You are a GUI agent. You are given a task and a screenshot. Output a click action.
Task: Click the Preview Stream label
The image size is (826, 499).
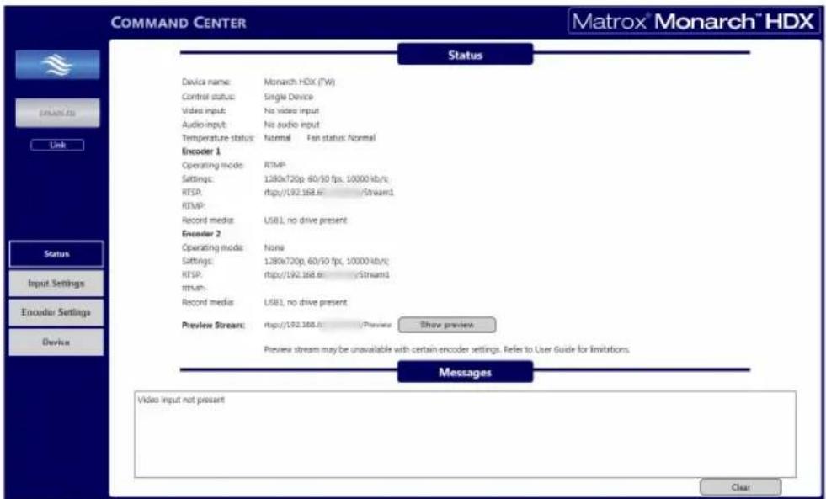point(213,326)
